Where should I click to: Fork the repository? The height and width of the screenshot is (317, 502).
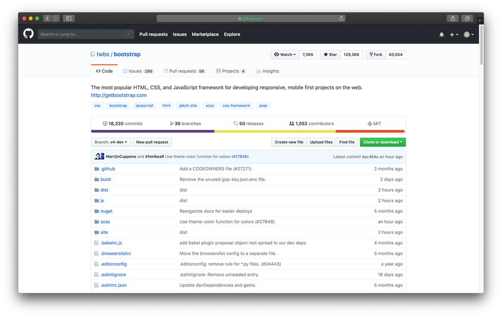click(x=376, y=55)
